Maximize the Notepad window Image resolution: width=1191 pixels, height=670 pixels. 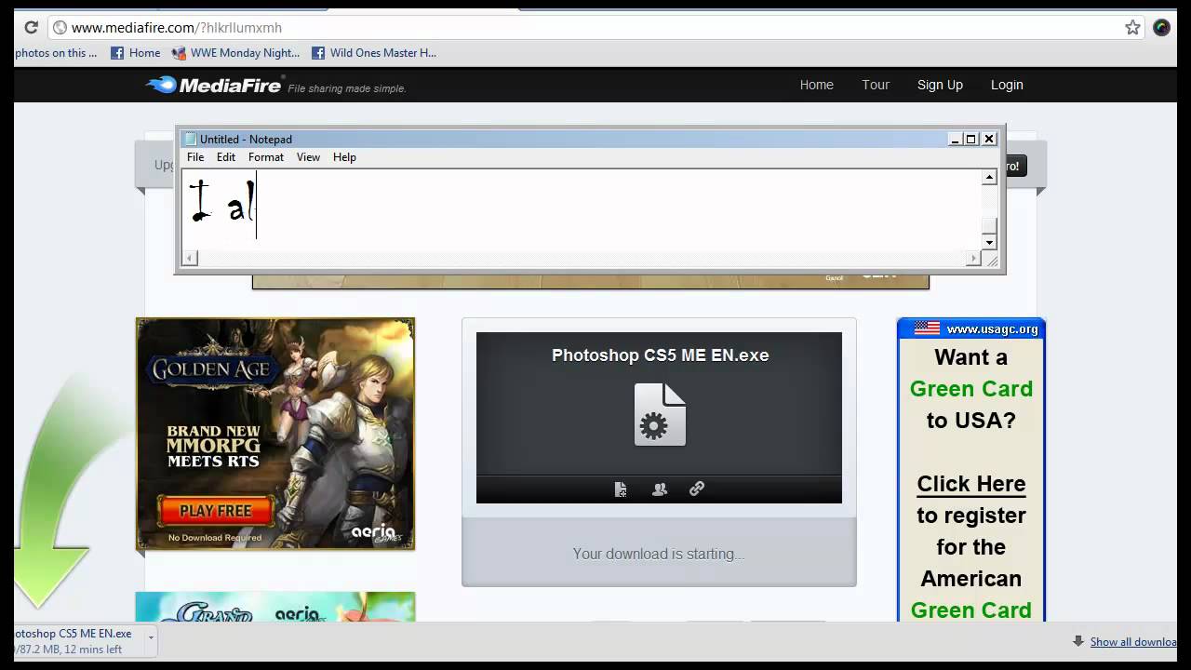[971, 139]
